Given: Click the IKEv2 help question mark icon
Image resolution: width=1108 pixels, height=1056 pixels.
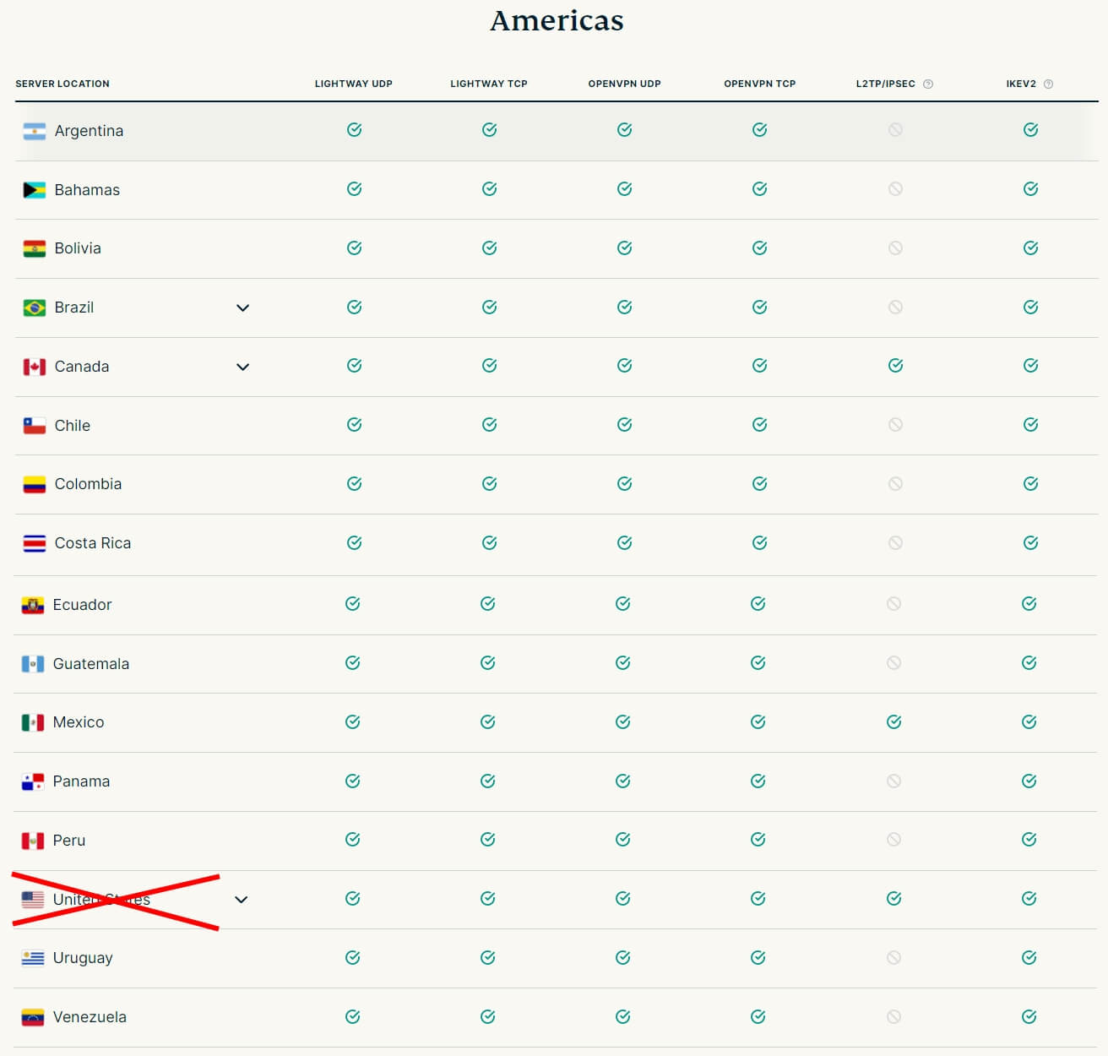Looking at the screenshot, I should pyautogui.click(x=1048, y=84).
